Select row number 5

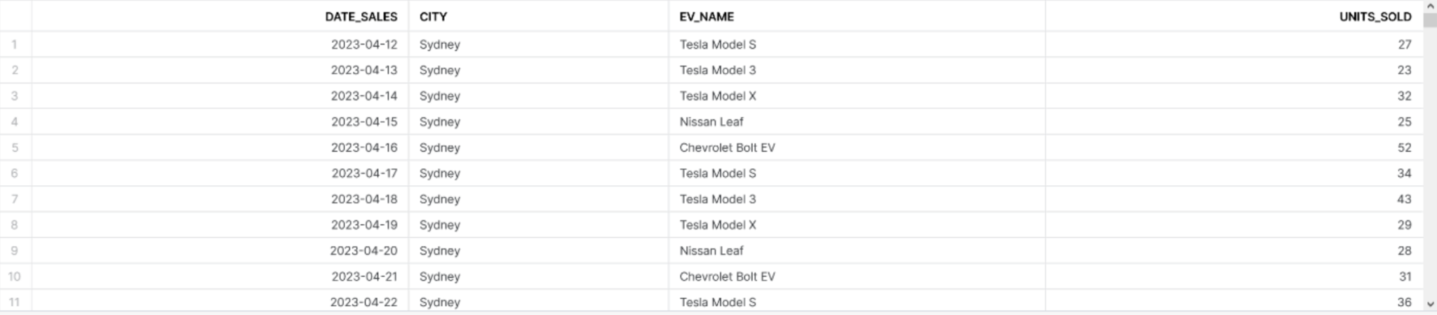15,147
